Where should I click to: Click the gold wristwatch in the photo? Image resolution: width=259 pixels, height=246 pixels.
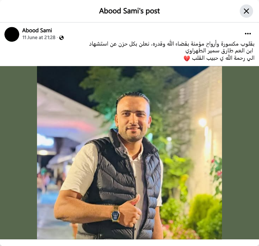[115, 213]
